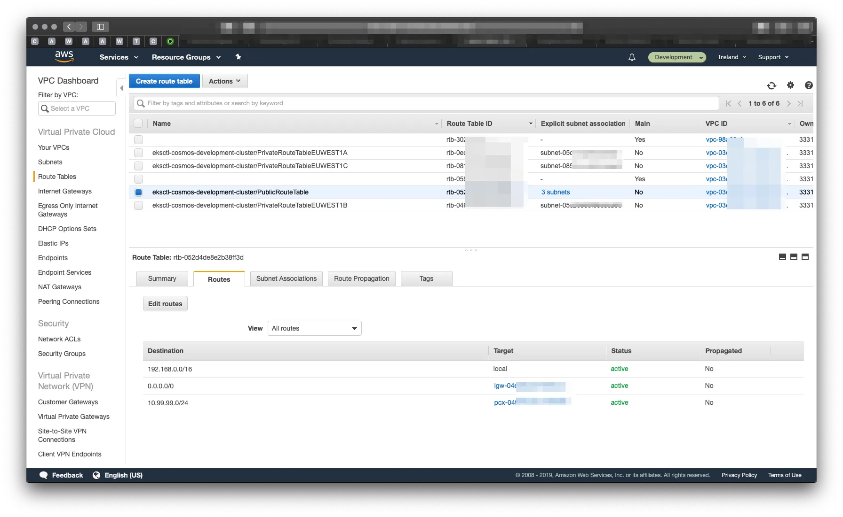The width and height of the screenshot is (843, 517).
Task: Open the All routes view dropdown
Action: (x=314, y=328)
